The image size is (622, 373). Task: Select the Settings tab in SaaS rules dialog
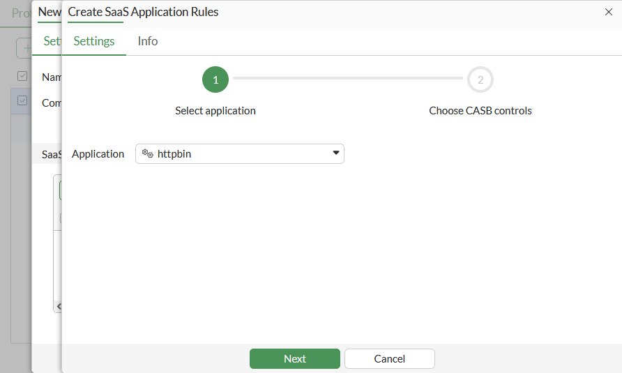click(x=94, y=41)
